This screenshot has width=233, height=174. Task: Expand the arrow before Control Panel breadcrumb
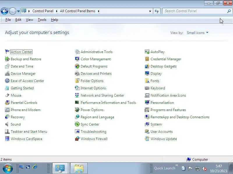29,11
